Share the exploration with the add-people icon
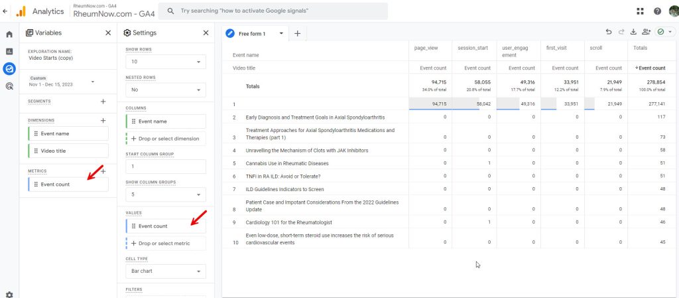This screenshot has width=679, height=298. pos(646,32)
